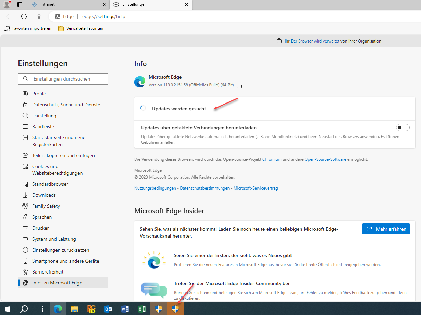421x315 pixels.
Task: Open the Open-Source-Software link
Action: (x=325, y=159)
